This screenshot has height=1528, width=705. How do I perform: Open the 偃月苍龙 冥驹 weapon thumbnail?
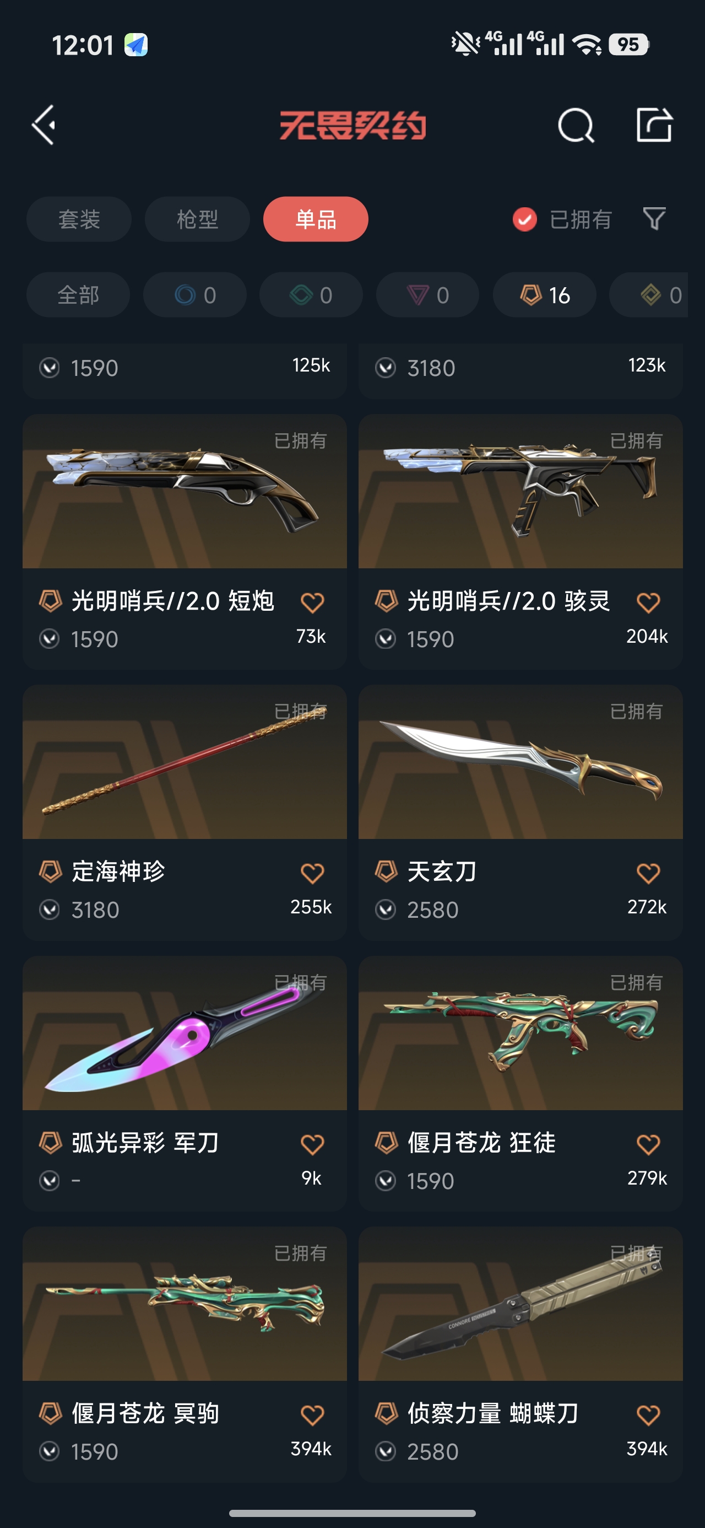coord(185,1304)
